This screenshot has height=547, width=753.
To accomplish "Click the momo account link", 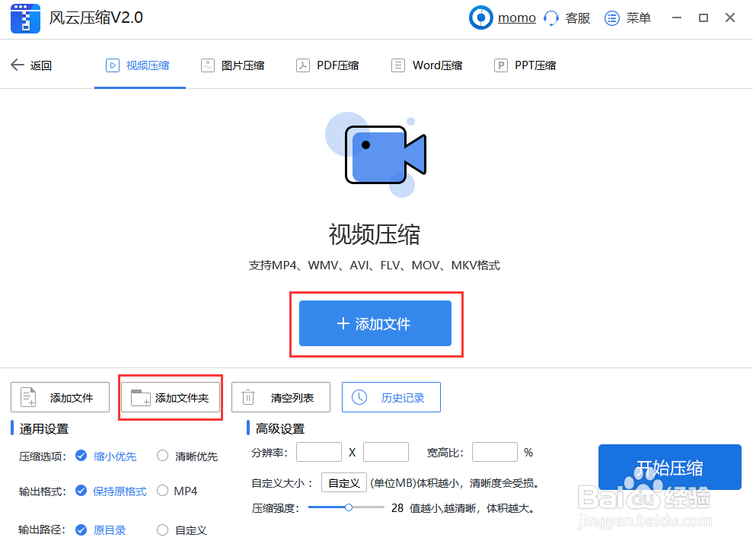I will pyautogui.click(x=516, y=17).
